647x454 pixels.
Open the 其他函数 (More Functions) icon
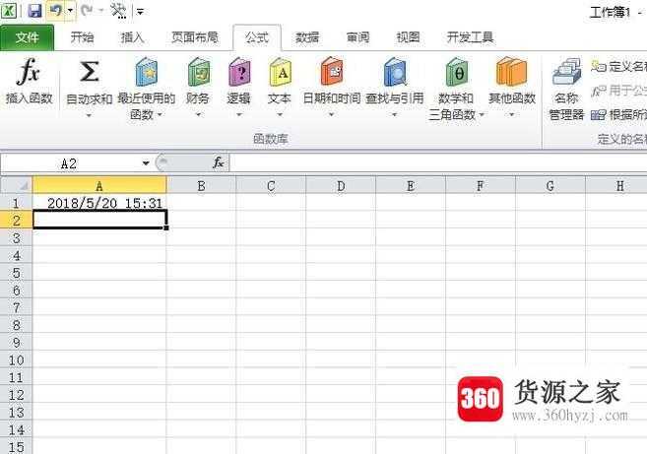[512, 72]
